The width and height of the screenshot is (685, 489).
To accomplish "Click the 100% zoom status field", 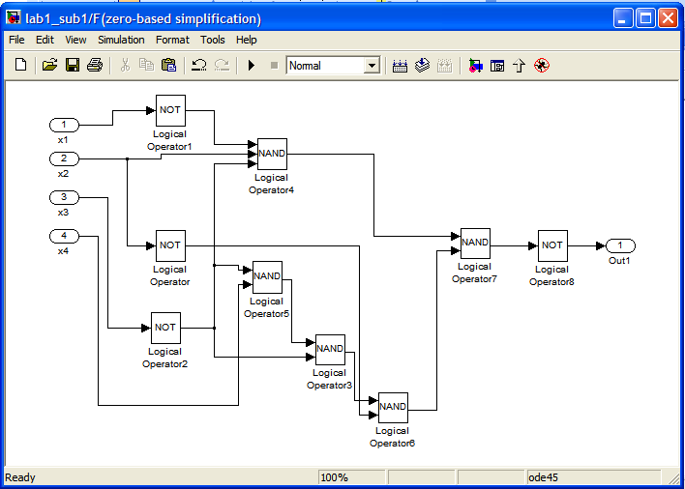I will click(x=351, y=477).
